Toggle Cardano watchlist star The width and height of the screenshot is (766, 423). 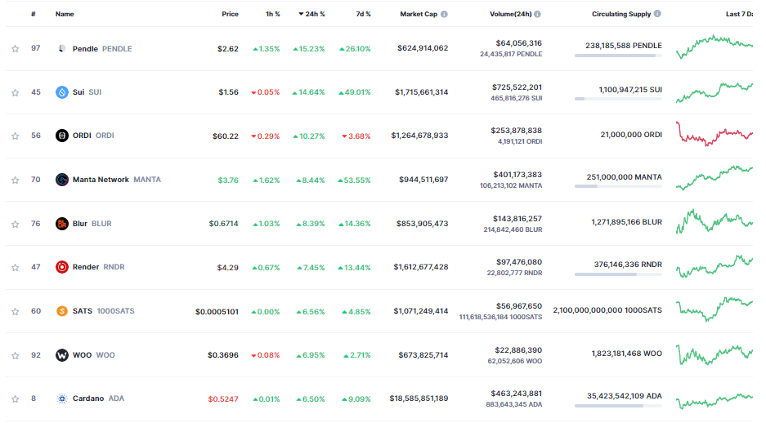pyautogui.click(x=16, y=399)
